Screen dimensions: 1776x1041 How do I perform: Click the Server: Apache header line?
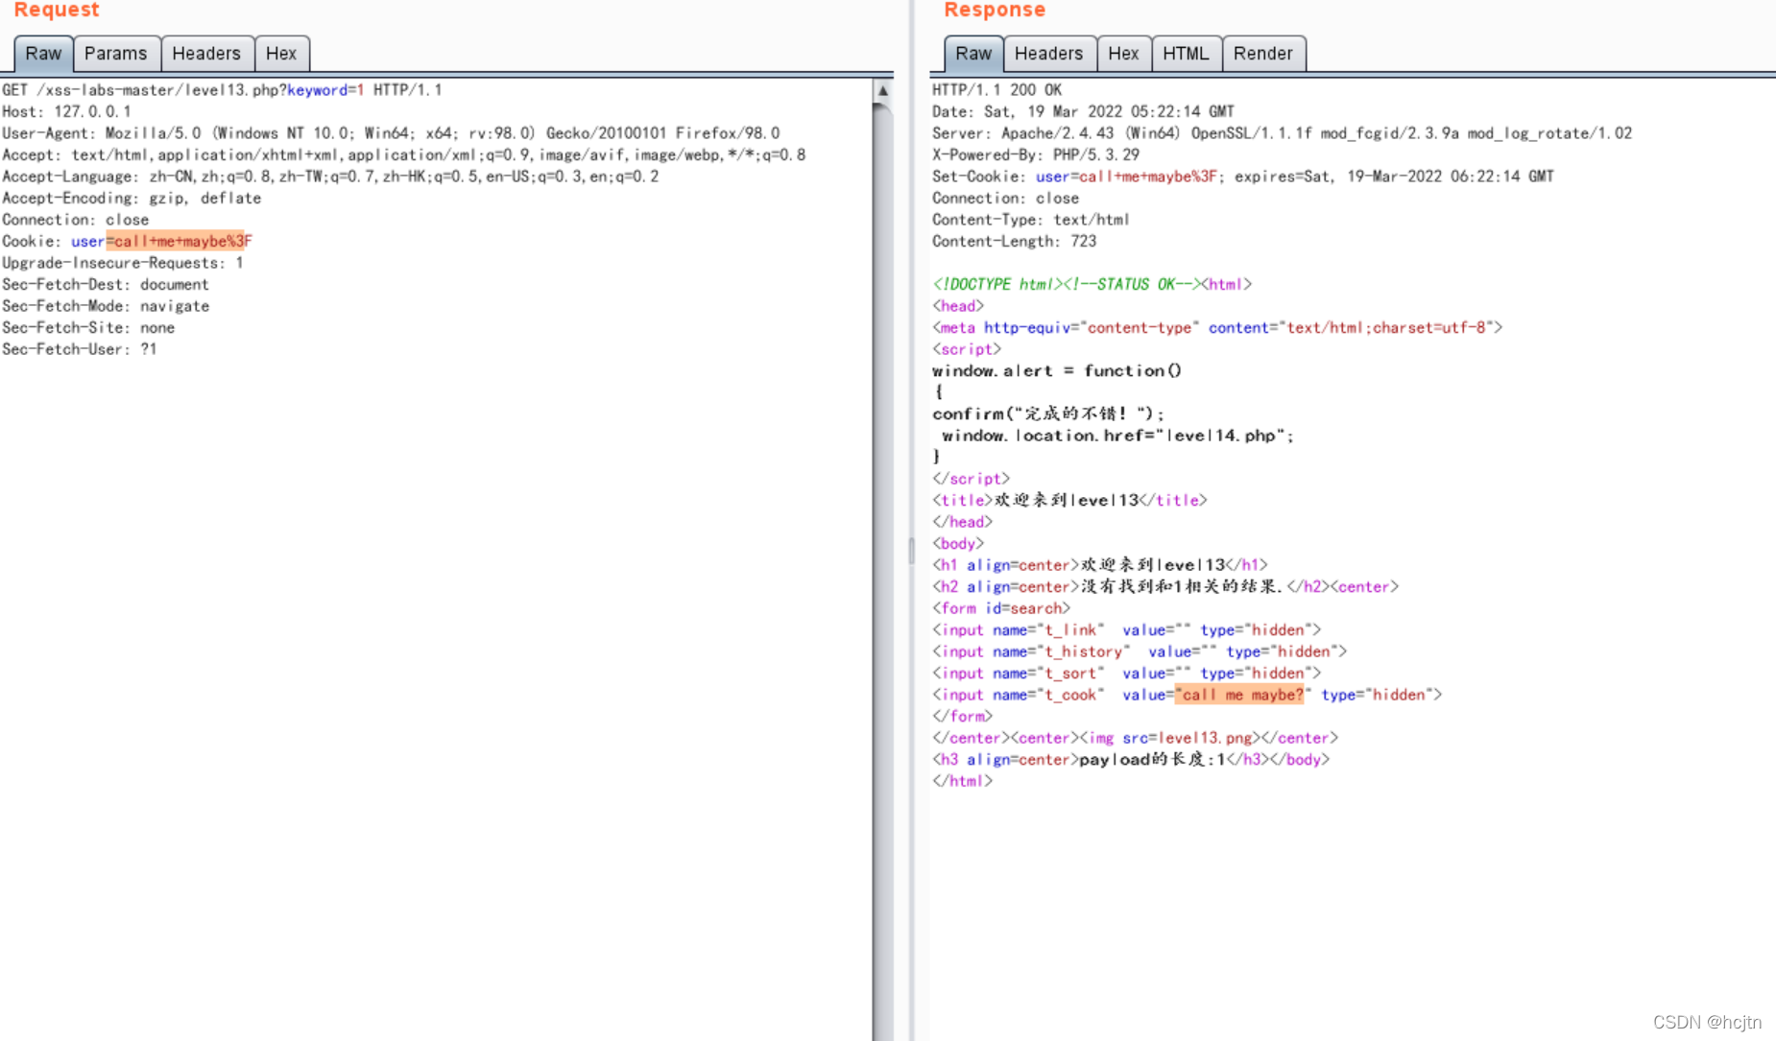[1282, 133]
